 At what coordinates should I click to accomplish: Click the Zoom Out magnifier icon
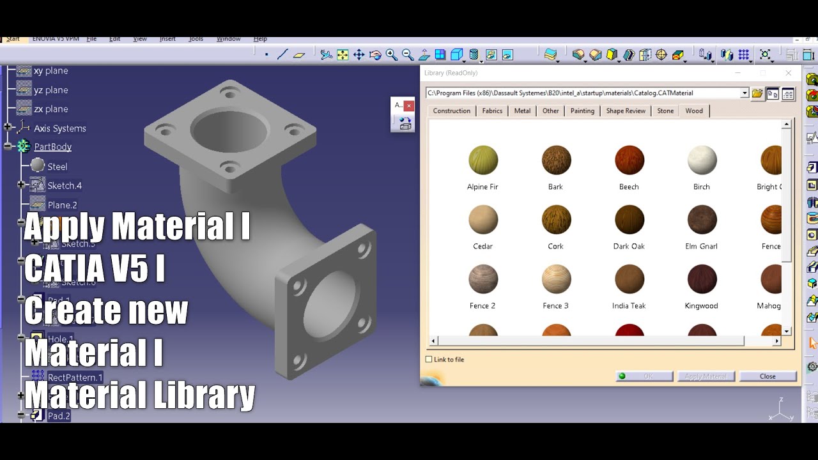pos(408,55)
